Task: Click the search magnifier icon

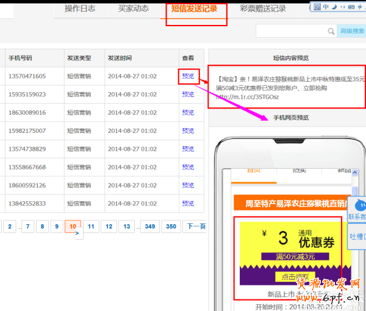Action: (331, 31)
